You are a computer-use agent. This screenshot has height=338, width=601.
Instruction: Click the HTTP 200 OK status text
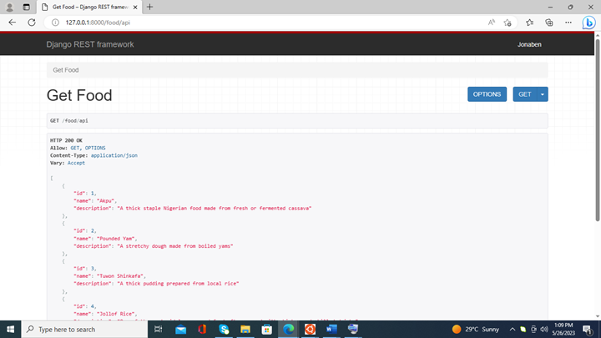point(66,140)
